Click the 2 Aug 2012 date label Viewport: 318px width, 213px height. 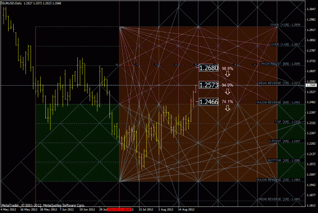(166, 209)
